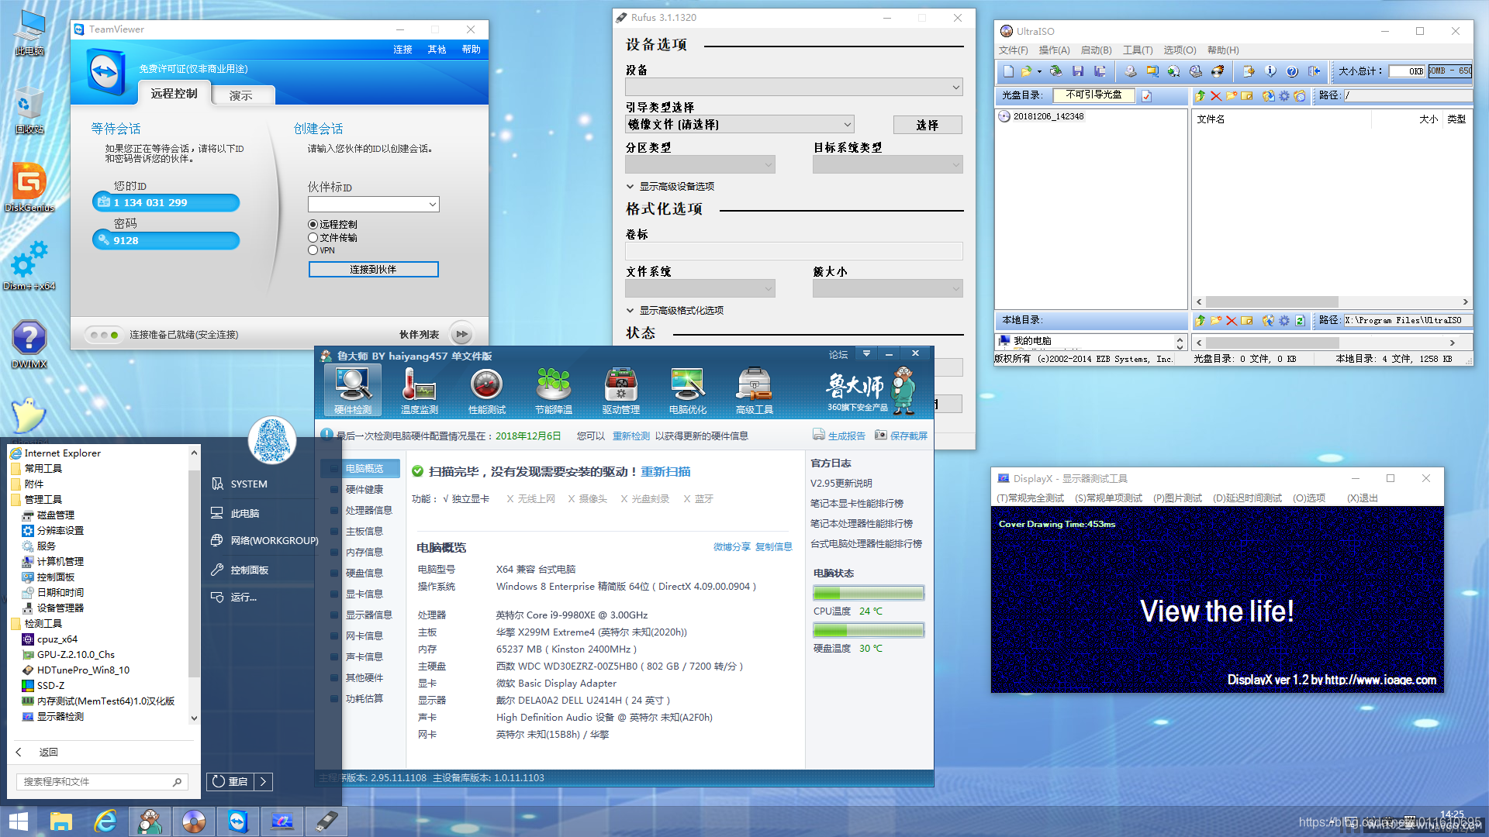The image size is (1489, 837).
Task: Switch to TeamViewer 演示 tab
Action: [x=240, y=95]
